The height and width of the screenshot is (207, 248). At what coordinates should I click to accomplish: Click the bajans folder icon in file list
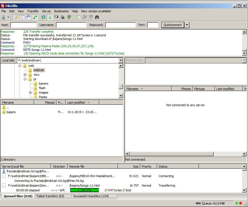(x=4, y=112)
